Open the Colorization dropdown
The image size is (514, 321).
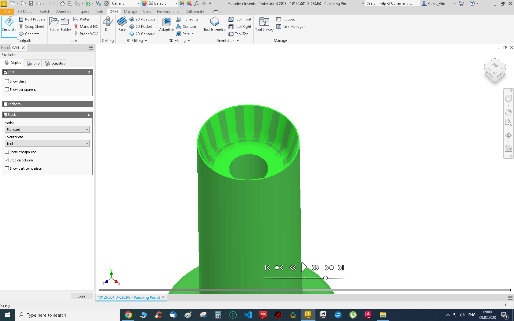tap(47, 143)
